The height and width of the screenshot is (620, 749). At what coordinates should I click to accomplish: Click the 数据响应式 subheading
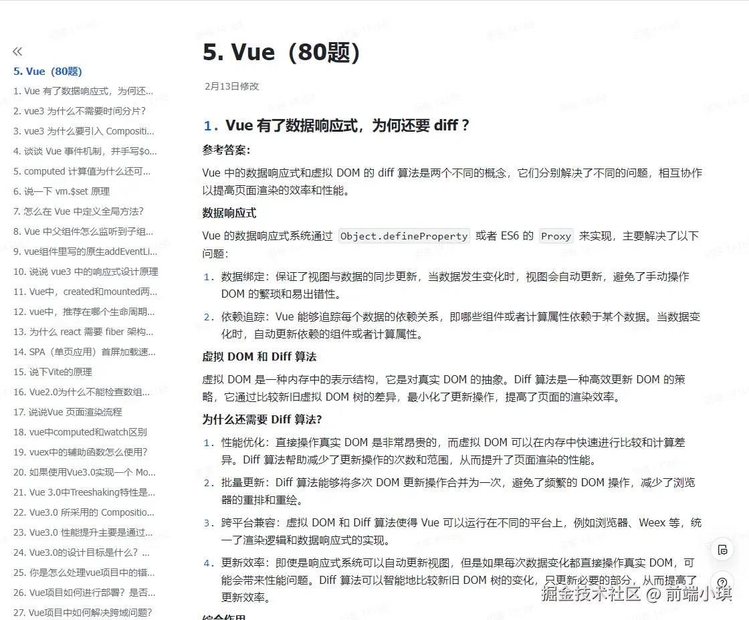coord(229,213)
